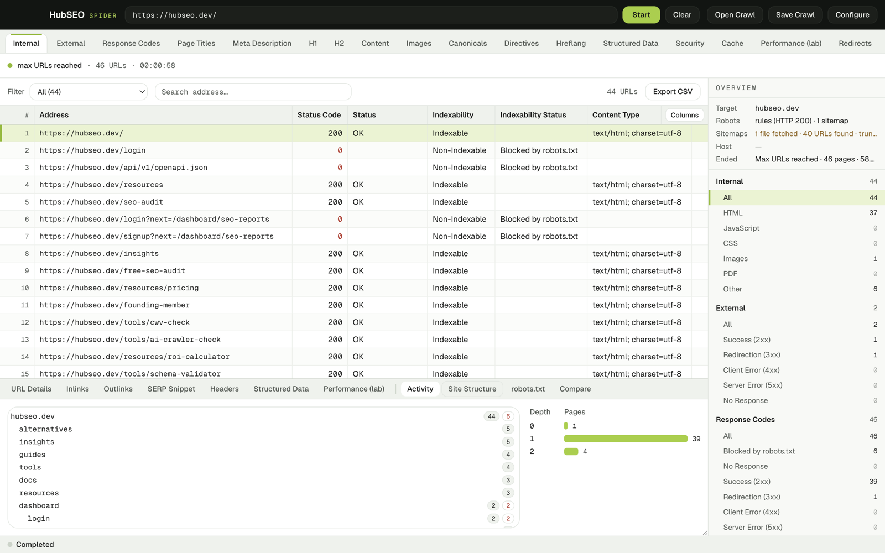Select row https://hubseo.dev/tools/cwv-check
This screenshot has height=553, width=885.
354,322
